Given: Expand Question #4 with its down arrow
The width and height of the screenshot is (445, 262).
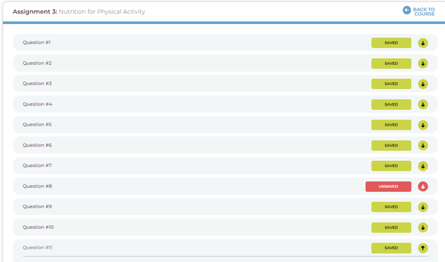Looking at the screenshot, I should [x=423, y=104].
